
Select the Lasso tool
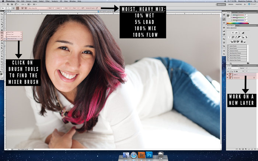[2, 19]
